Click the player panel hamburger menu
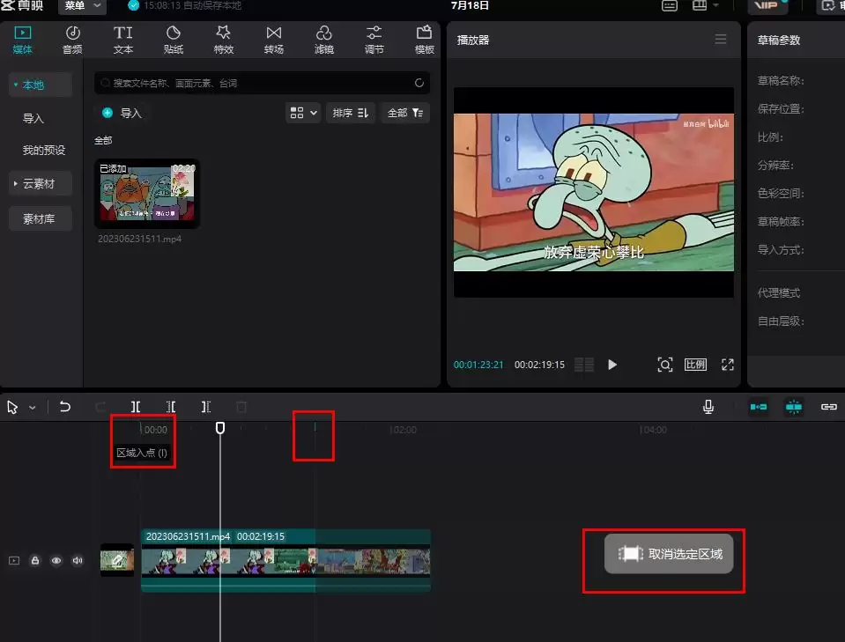Image resolution: width=845 pixels, height=642 pixels. [x=721, y=40]
